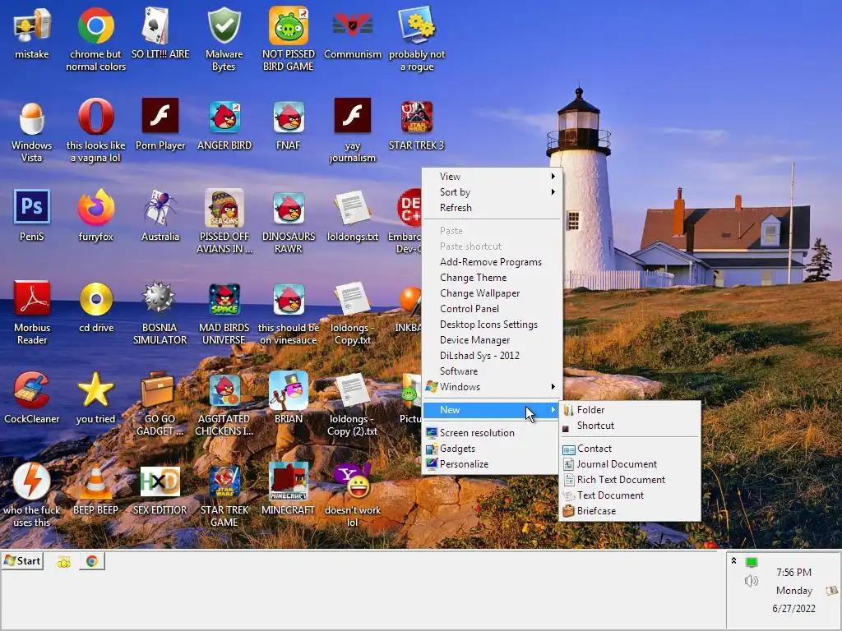
Task: Create new Shortcut from submenu
Action: point(630,426)
